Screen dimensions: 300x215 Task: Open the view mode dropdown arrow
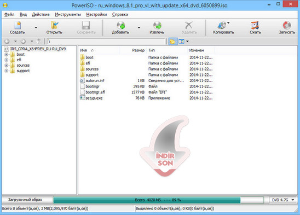click(x=187, y=42)
